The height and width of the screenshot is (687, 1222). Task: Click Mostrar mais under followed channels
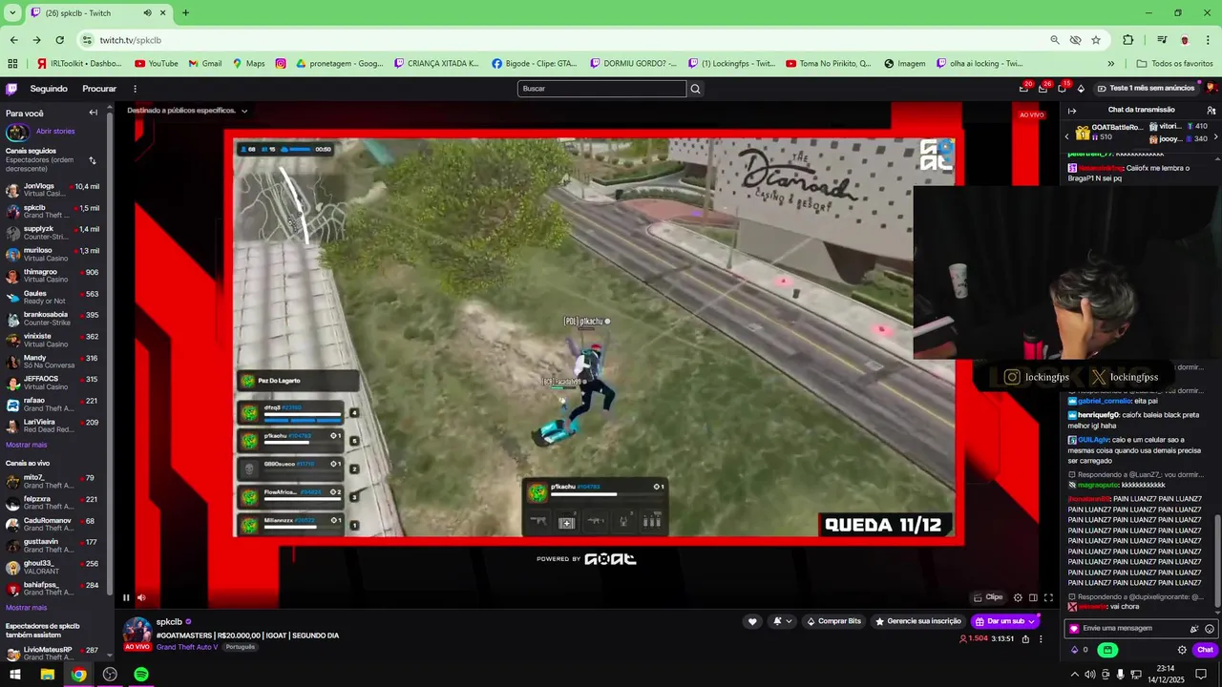click(x=26, y=445)
